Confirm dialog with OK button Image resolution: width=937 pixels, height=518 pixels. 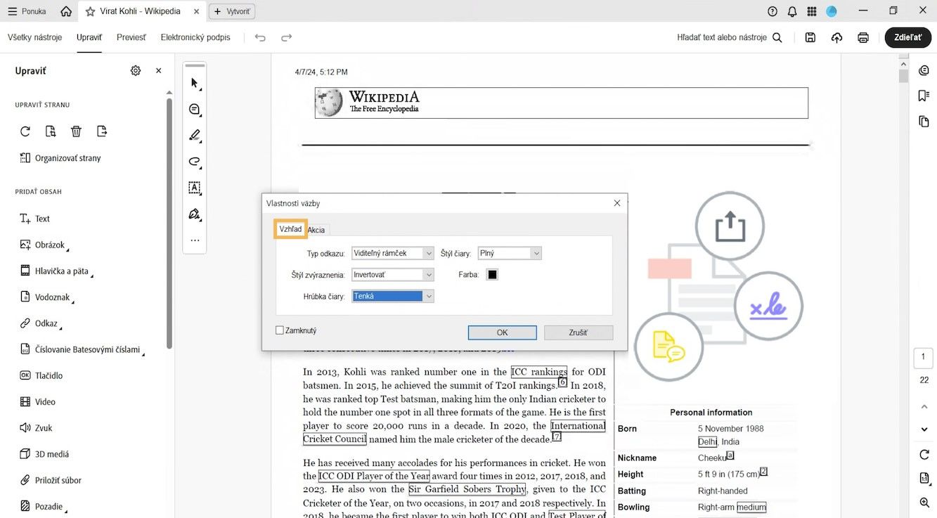502,332
